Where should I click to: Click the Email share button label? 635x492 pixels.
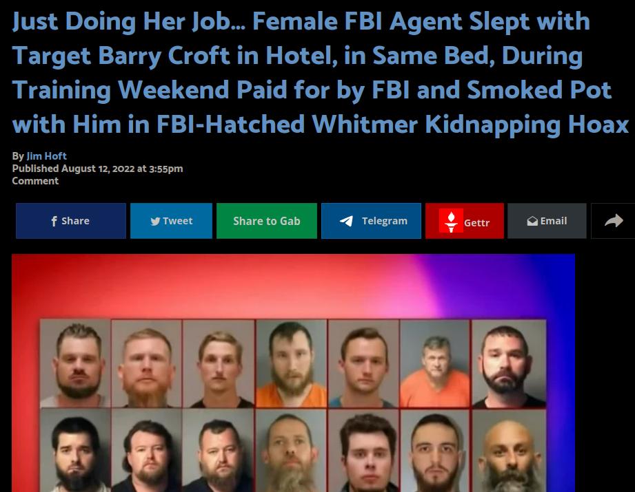(553, 221)
